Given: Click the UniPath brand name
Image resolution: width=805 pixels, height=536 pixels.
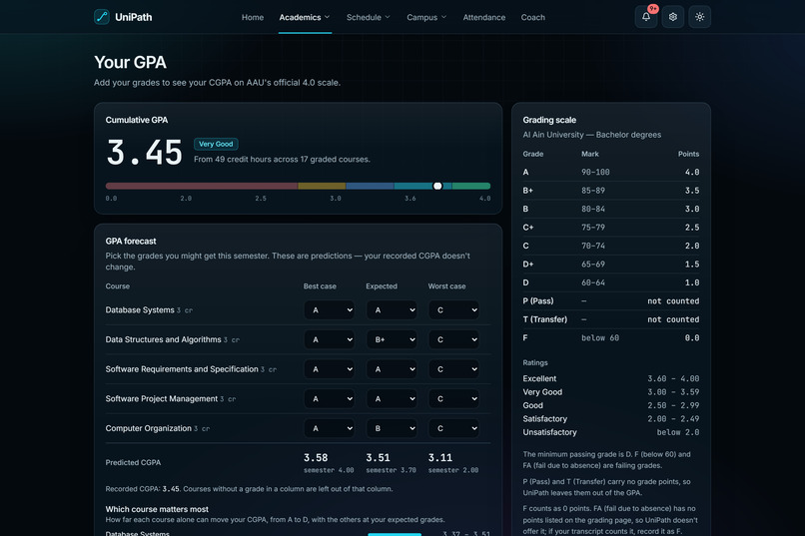Looking at the screenshot, I should pos(134,17).
